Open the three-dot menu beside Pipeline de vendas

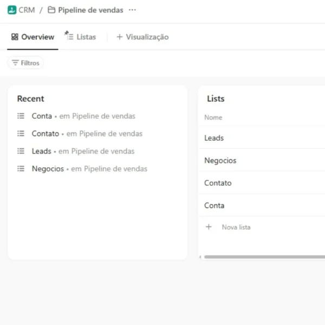(x=132, y=10)
